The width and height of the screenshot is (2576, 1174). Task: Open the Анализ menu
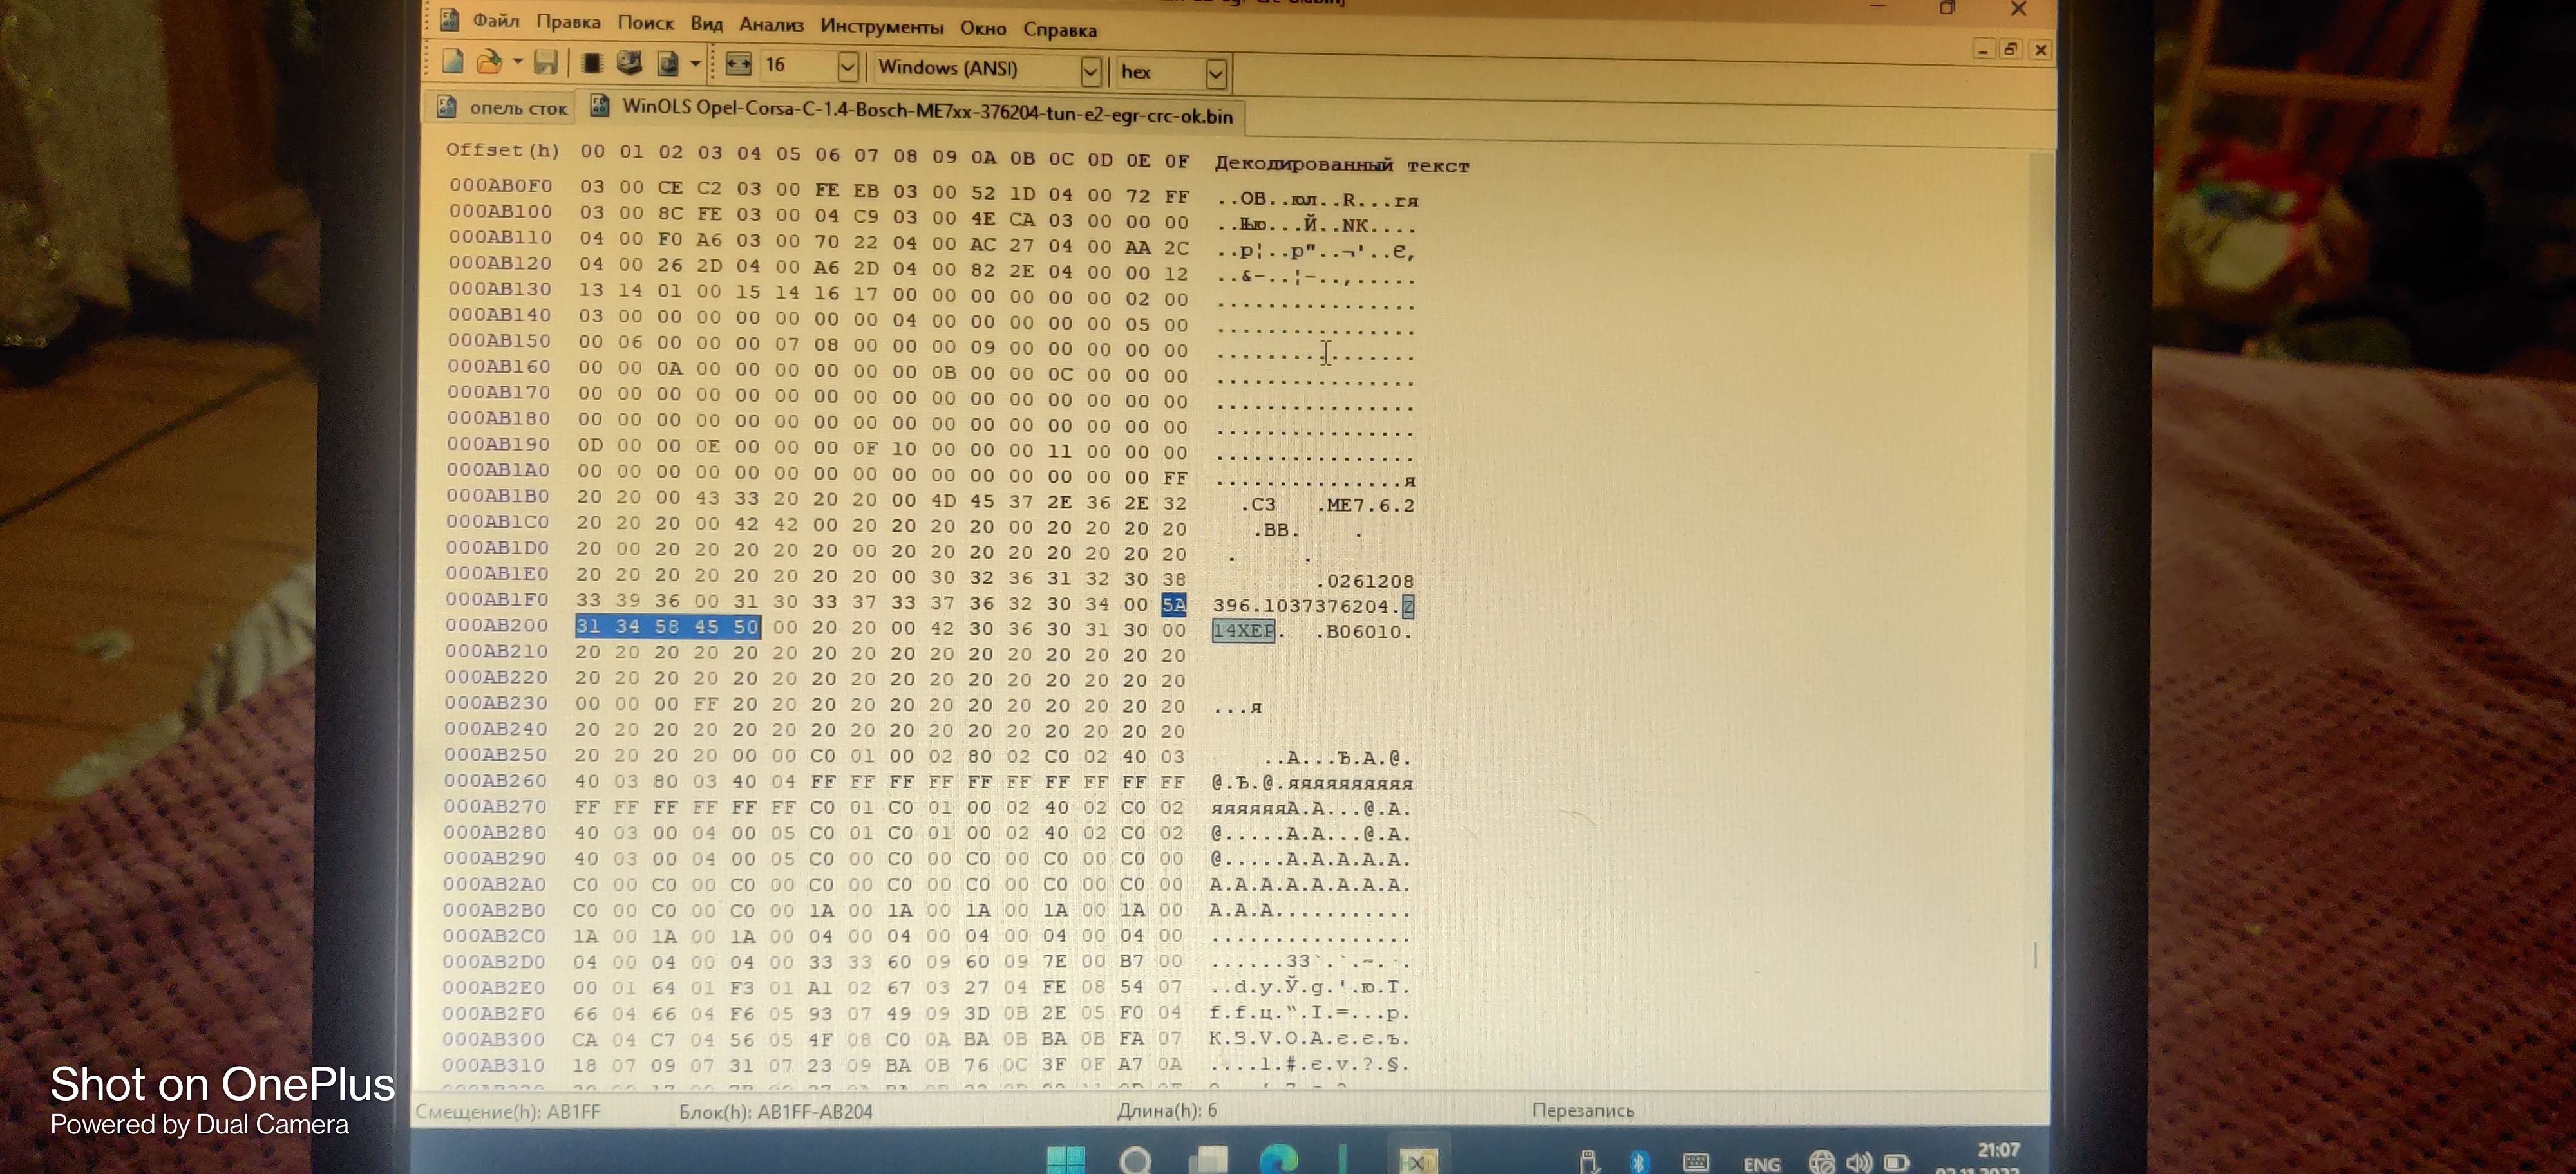point(771,25)
